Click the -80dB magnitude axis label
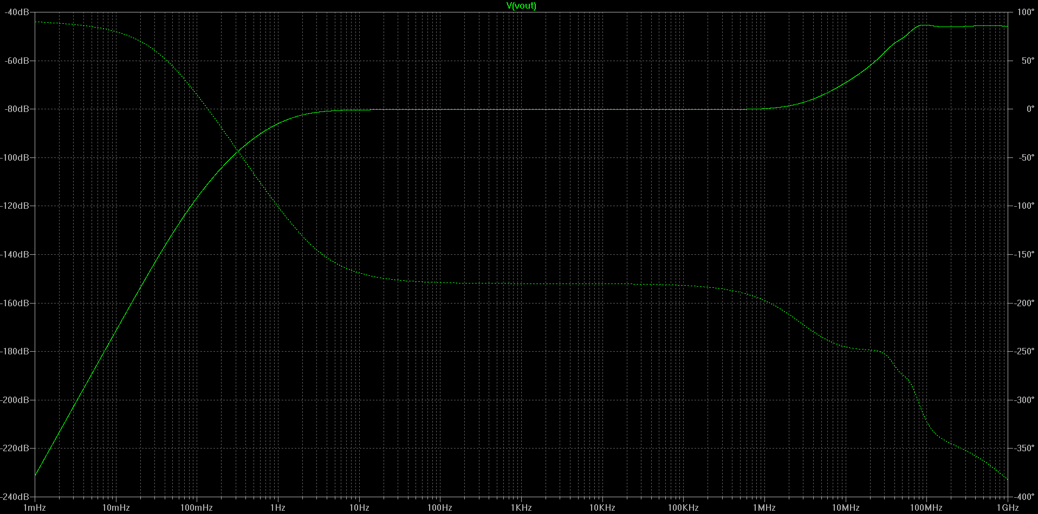This screenshot has height=514, width=1038. 17,109
